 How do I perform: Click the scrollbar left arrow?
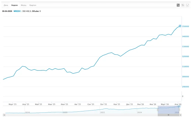click(4, 115)
